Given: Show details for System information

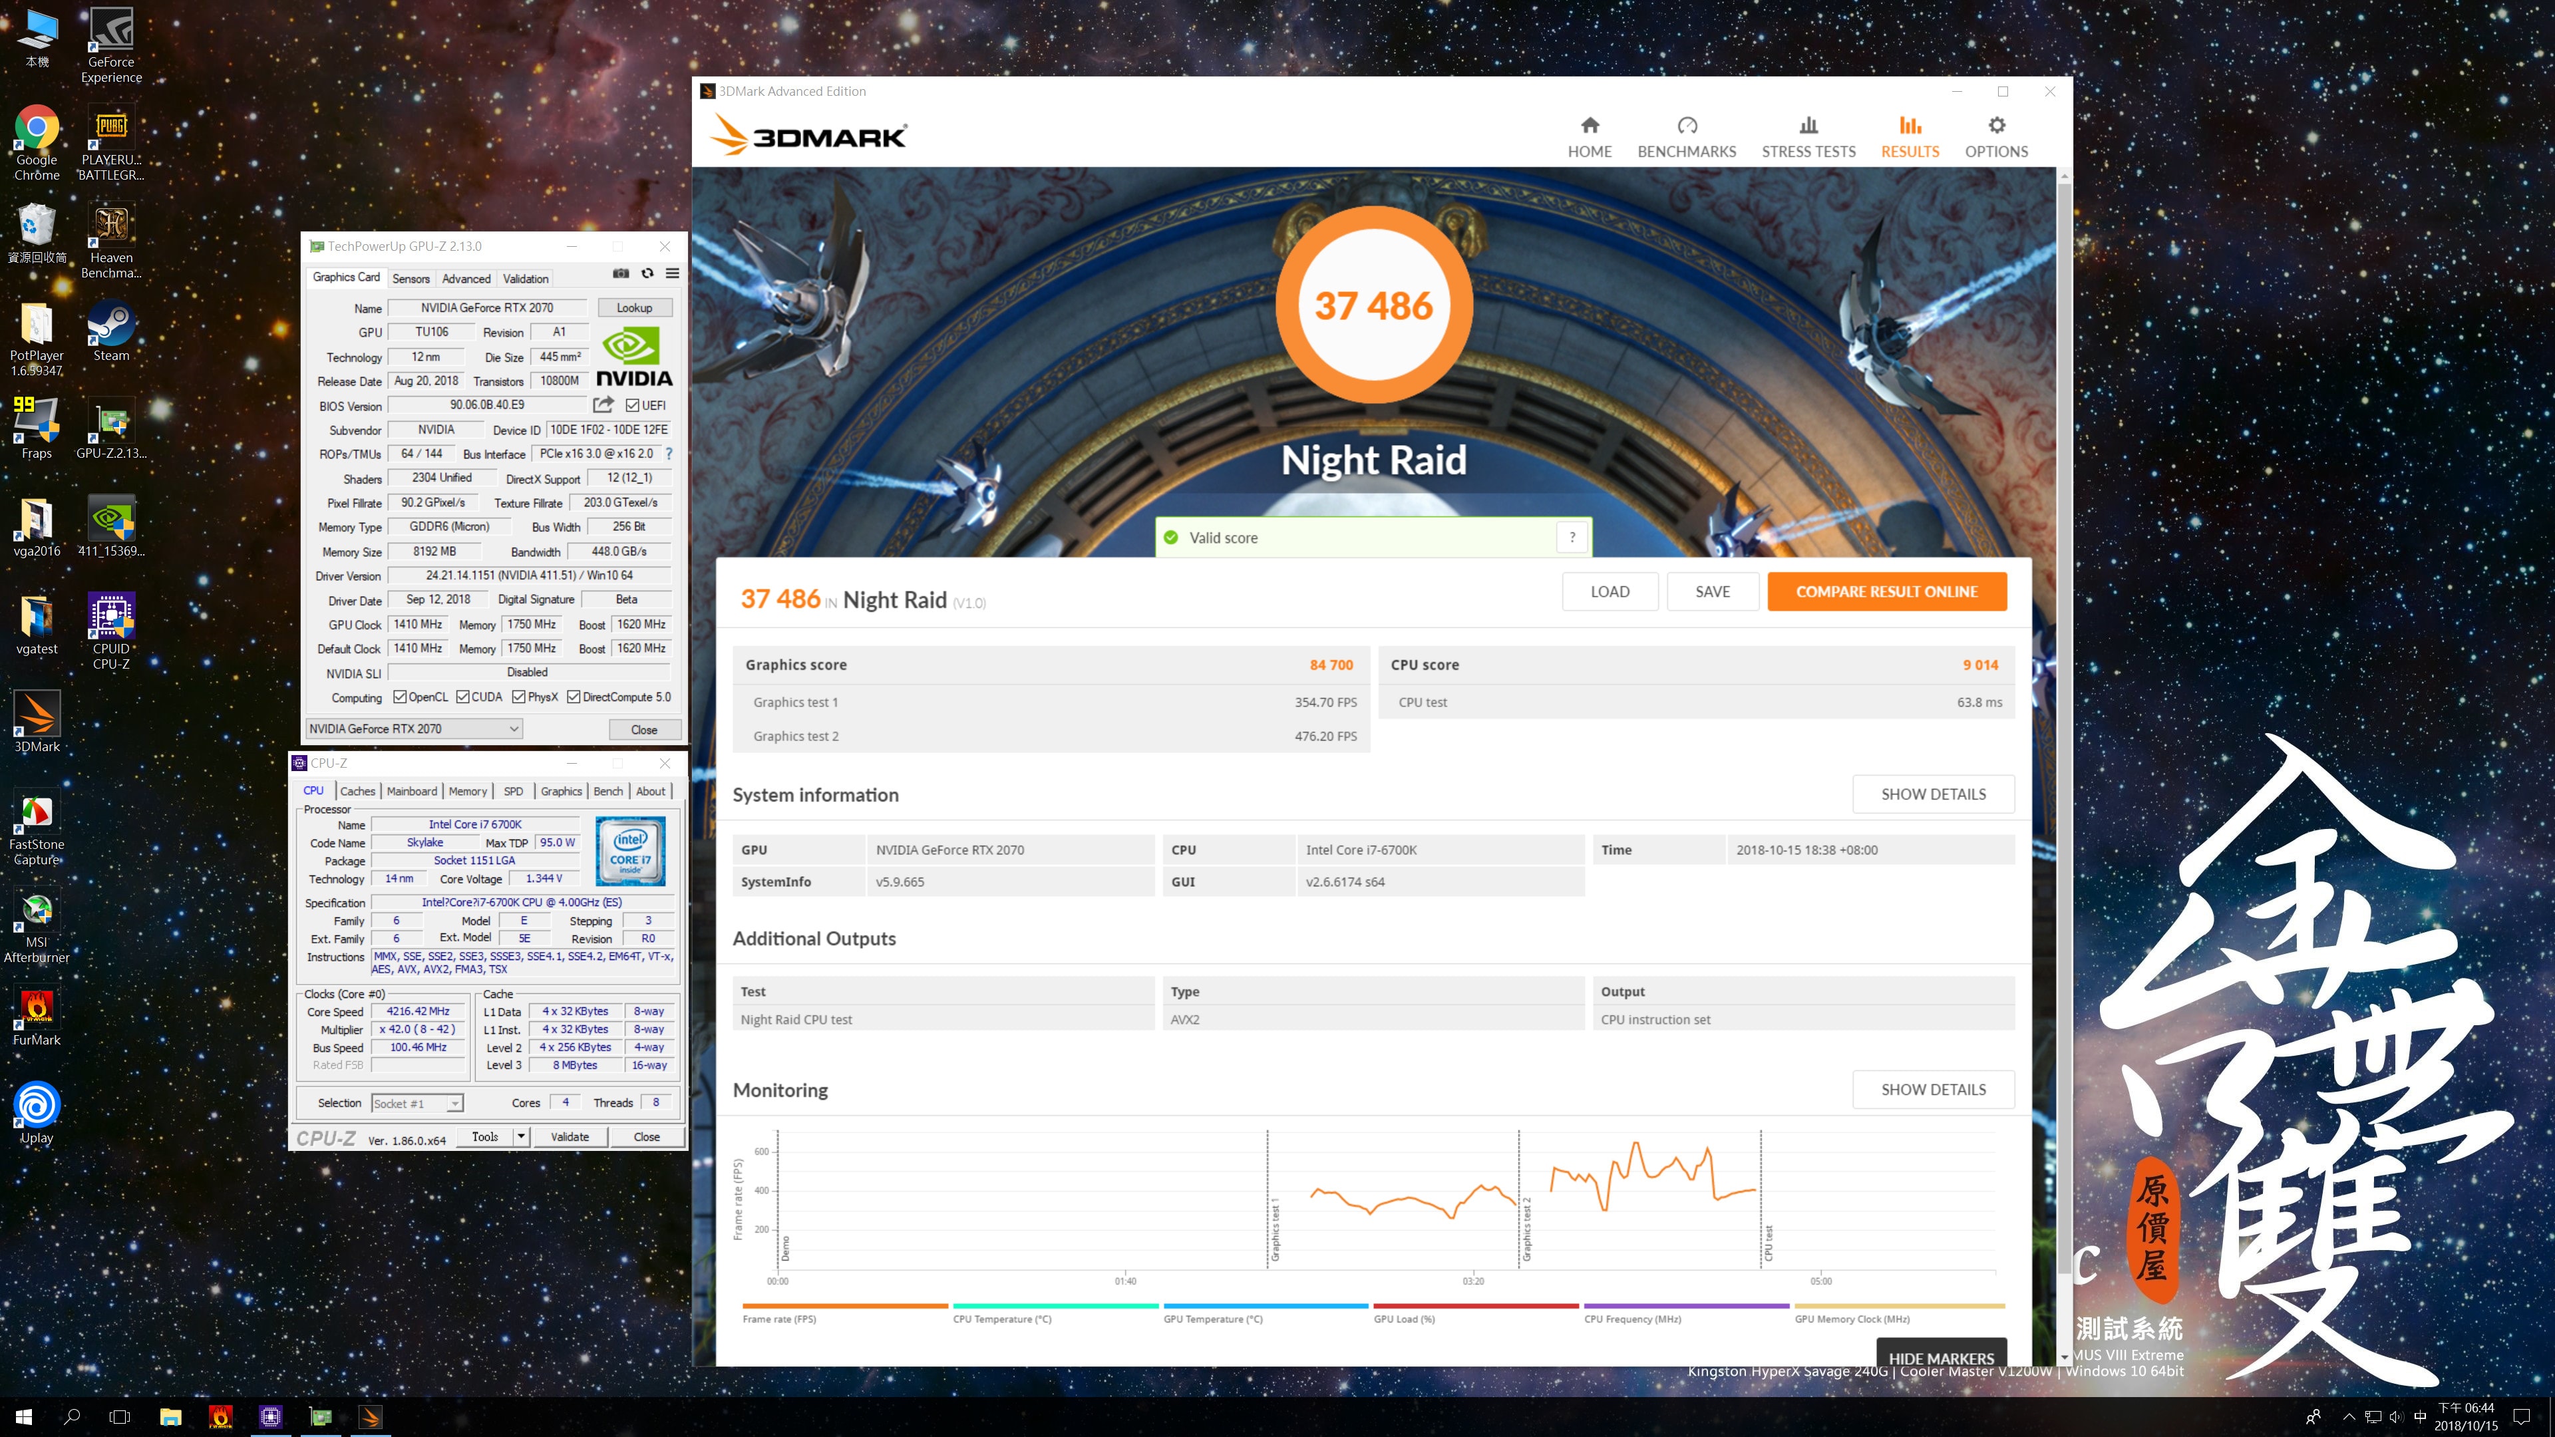Looking at the screenshot, I should pos(1933,794).
